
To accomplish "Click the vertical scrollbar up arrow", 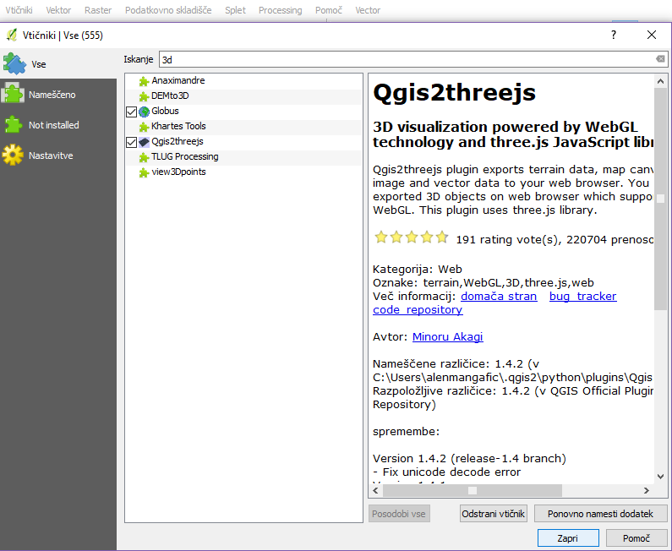I will click(x=660, y=81).
